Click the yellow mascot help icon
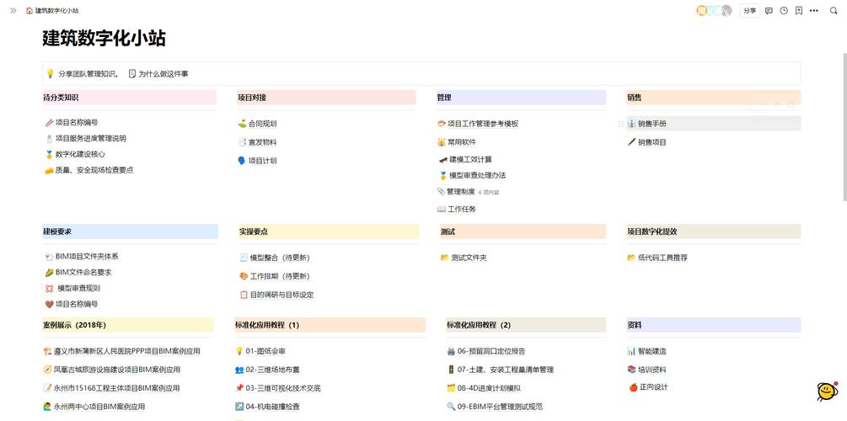 (827, 391)
